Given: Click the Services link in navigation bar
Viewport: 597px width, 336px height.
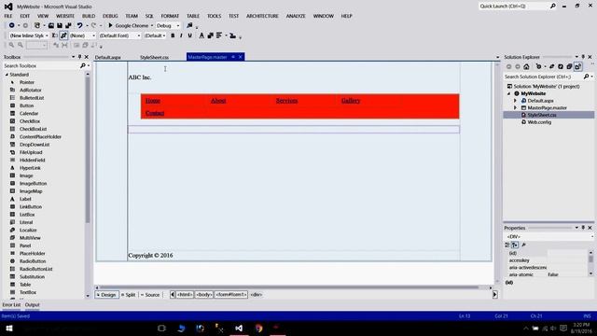Looking at the screenshot, I should [286, 101].
